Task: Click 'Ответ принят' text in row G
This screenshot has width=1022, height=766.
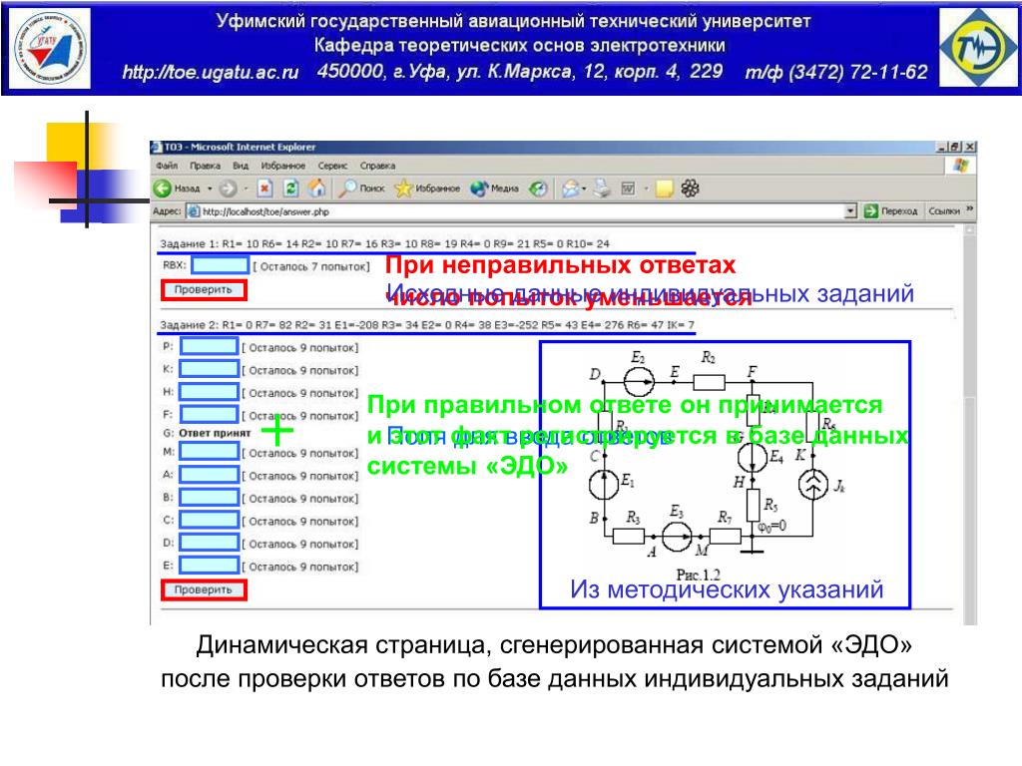Action: (215, 433)
